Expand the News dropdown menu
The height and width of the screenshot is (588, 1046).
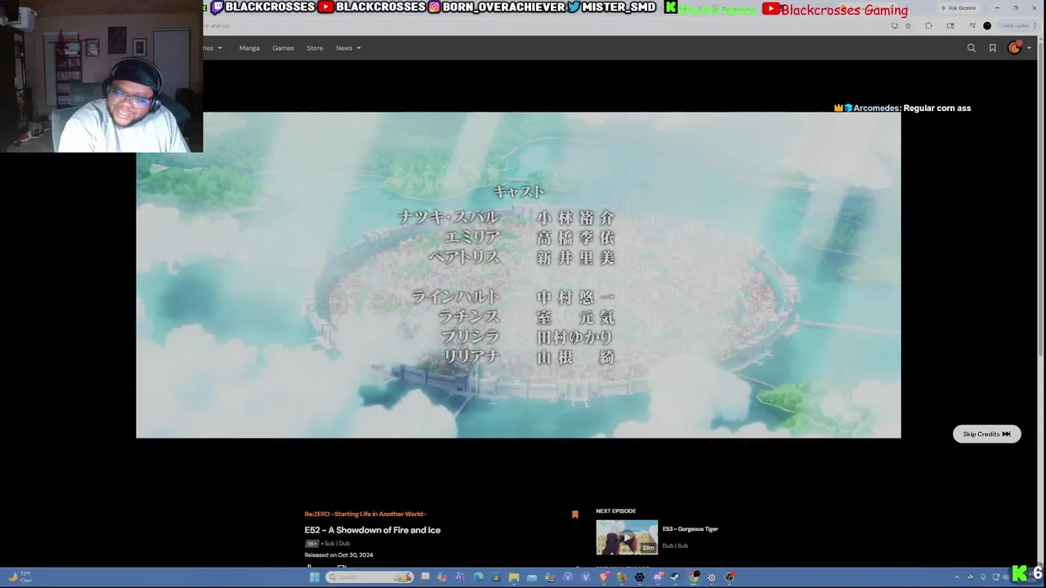pos(348,48)
